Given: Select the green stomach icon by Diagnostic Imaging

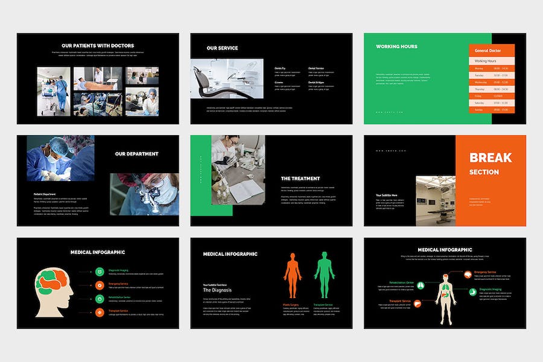Looking at the screenshot, I should pos(473,292).
